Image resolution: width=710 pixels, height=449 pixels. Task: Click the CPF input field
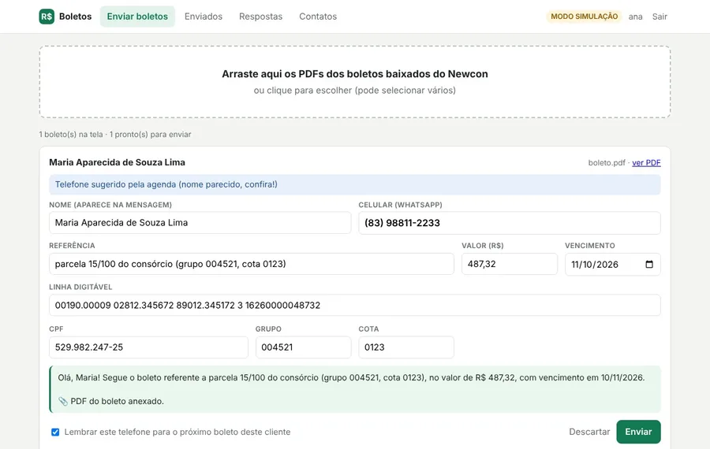click(148, 347)
